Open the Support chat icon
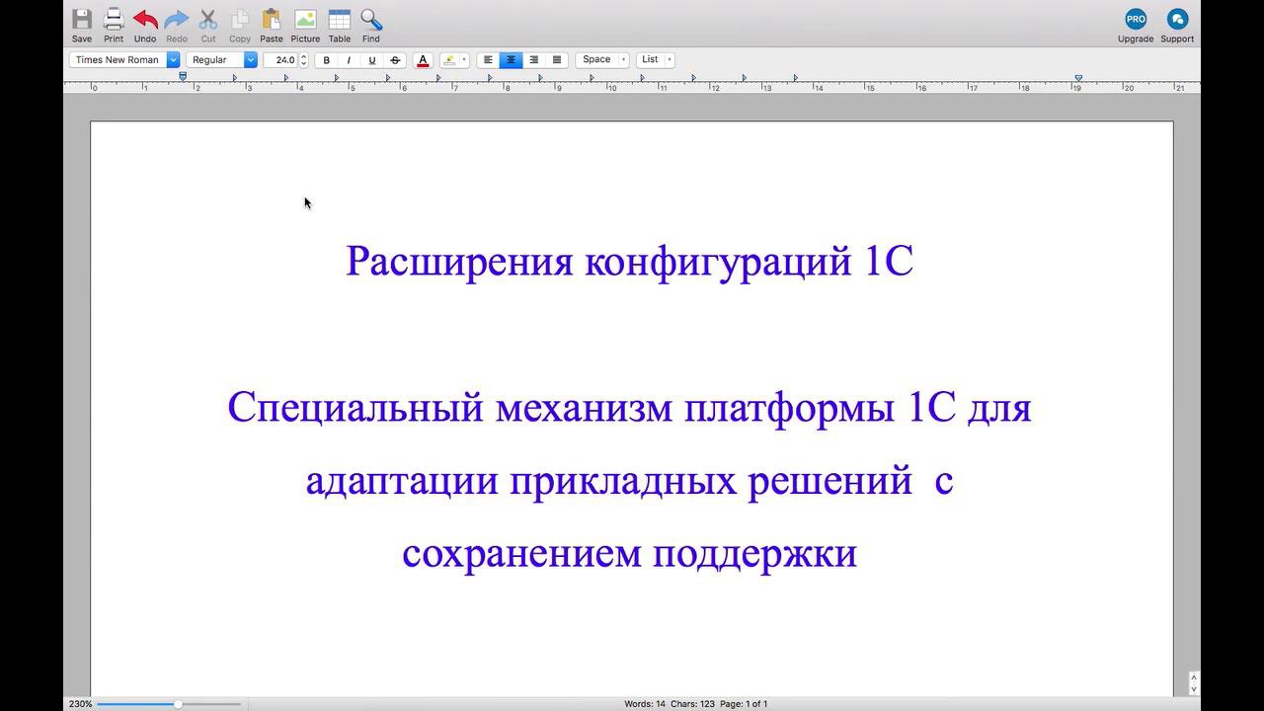 [1177, 19]
